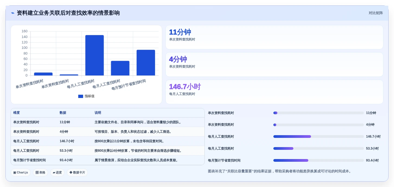Click the progress bar labeled 4分钟

click(319, 125)
